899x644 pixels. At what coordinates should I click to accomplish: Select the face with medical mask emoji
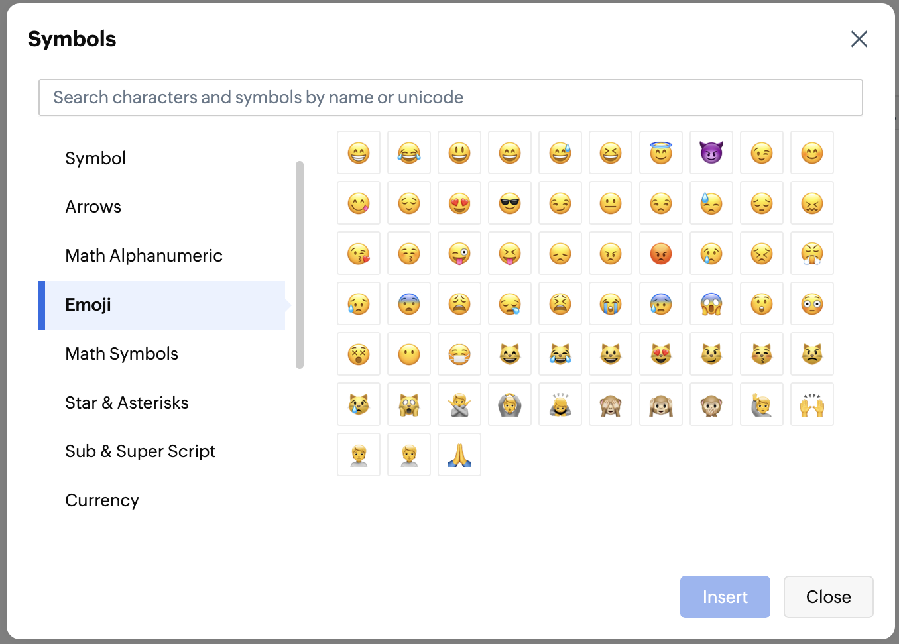click(x=459, y=354)
